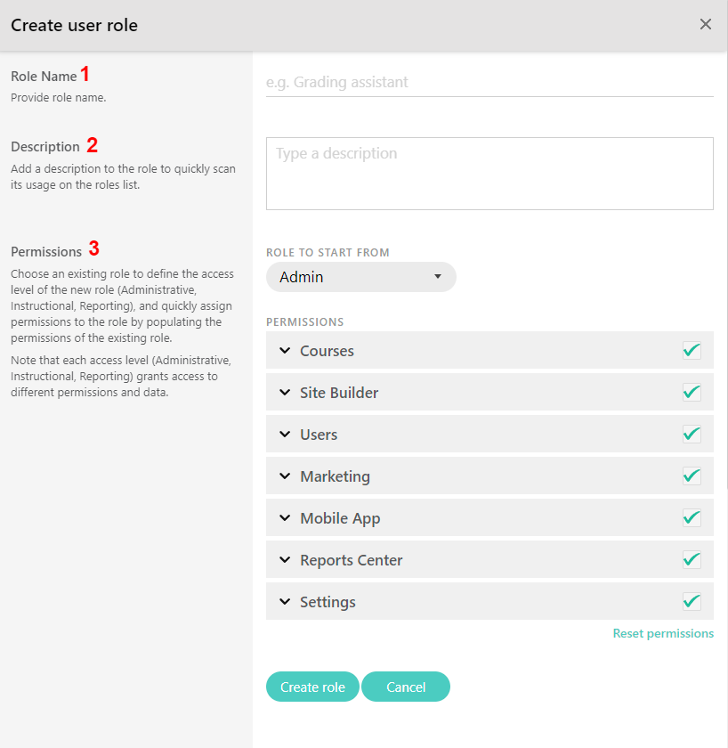Expand the Marketing permissions section
Image resolution: width=728 pixels, height=748 pixels.
pos(285,476)
